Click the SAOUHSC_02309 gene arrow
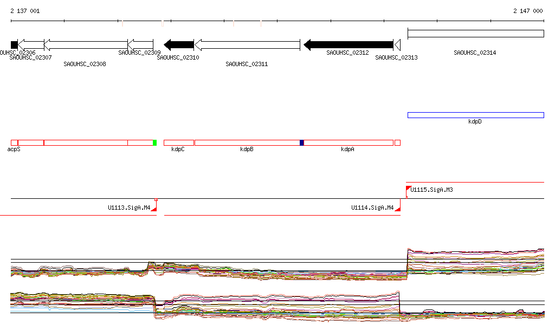This screenshot has width=555, height=331. coord(140,45)
